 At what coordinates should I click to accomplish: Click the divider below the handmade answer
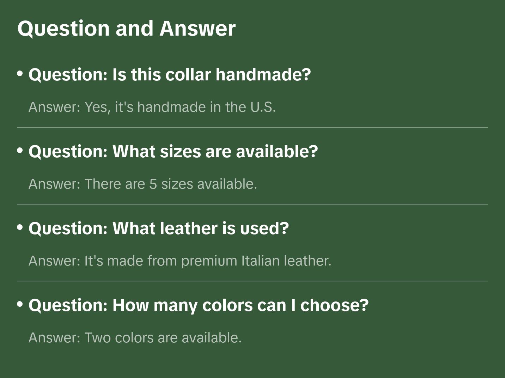(253, 127)
